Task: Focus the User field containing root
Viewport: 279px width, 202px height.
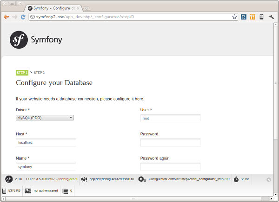Action: 171,118
